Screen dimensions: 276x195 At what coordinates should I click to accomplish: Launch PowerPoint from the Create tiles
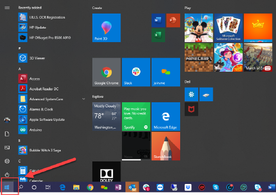173,21
